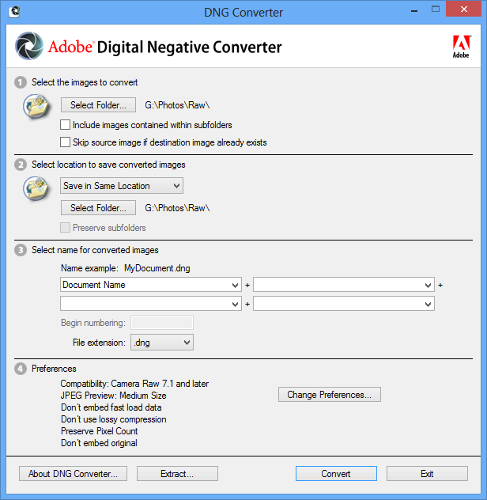Click the Extract button
The image size is (487, 500).
pyautogui.click(x=177, y=474)
